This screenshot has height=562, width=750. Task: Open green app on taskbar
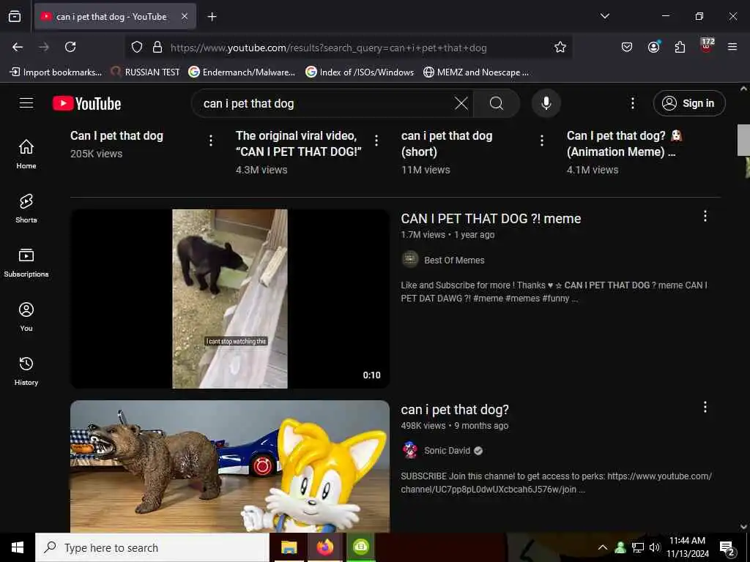point(360,547)
